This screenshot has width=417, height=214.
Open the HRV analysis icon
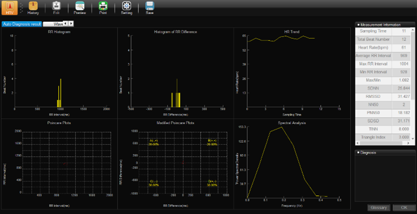click(10, 8)
